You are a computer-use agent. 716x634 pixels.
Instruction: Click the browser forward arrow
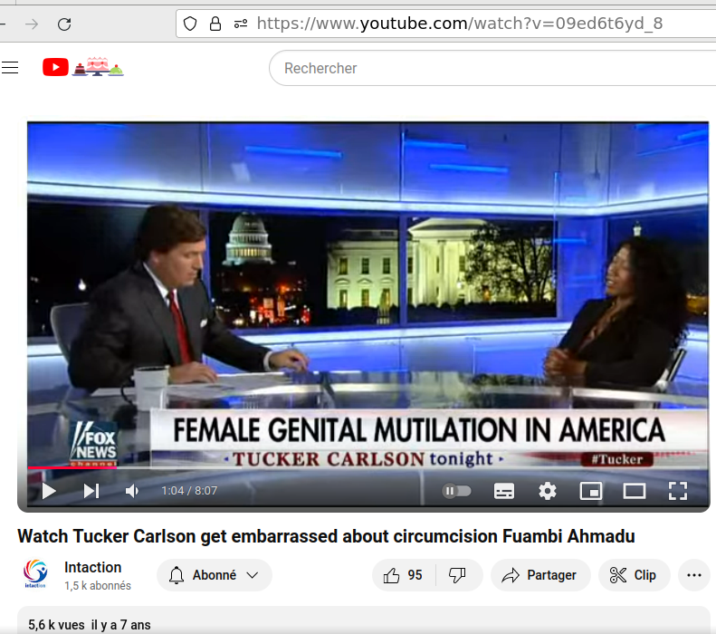[x=32, y=24]
